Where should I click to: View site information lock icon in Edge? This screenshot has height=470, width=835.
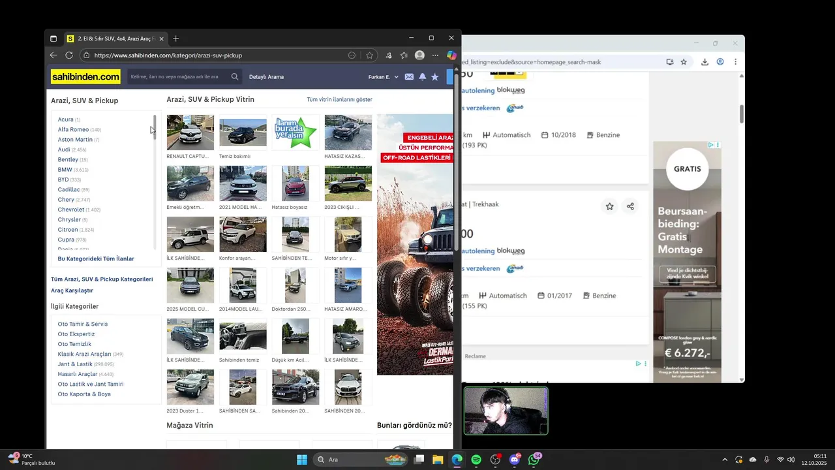click(86, 55)
